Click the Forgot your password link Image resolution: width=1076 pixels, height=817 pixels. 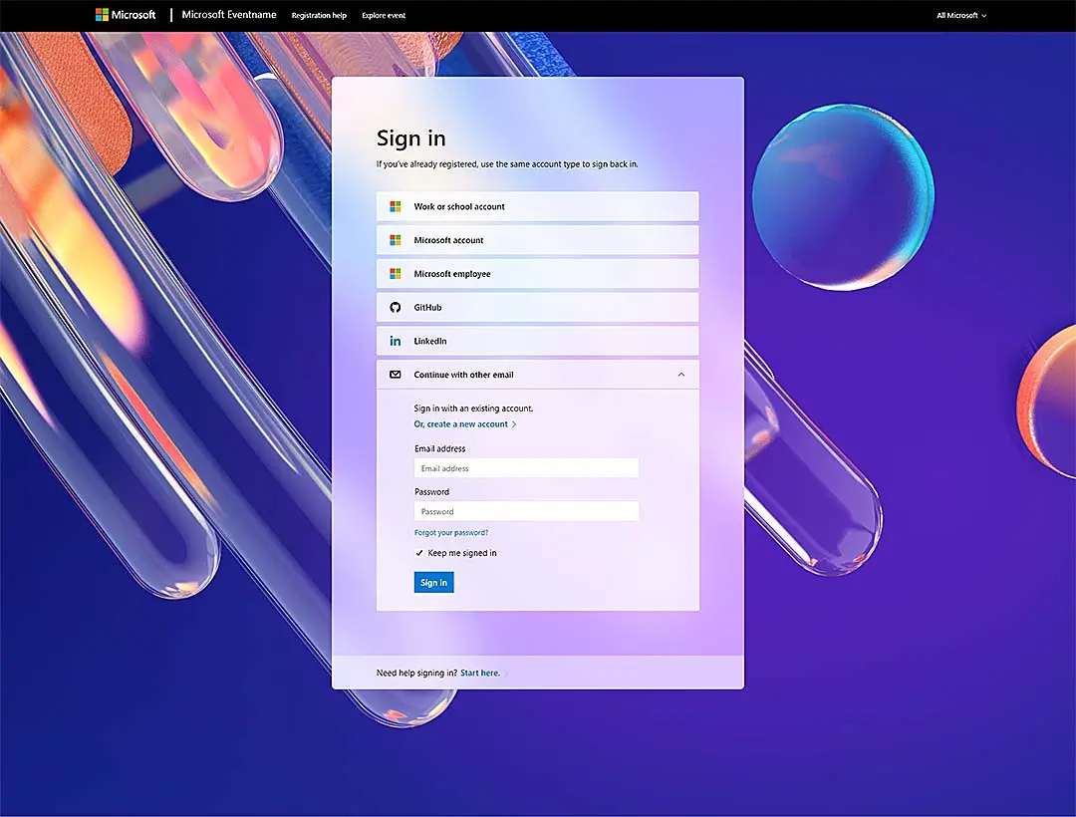coord(451,532)
